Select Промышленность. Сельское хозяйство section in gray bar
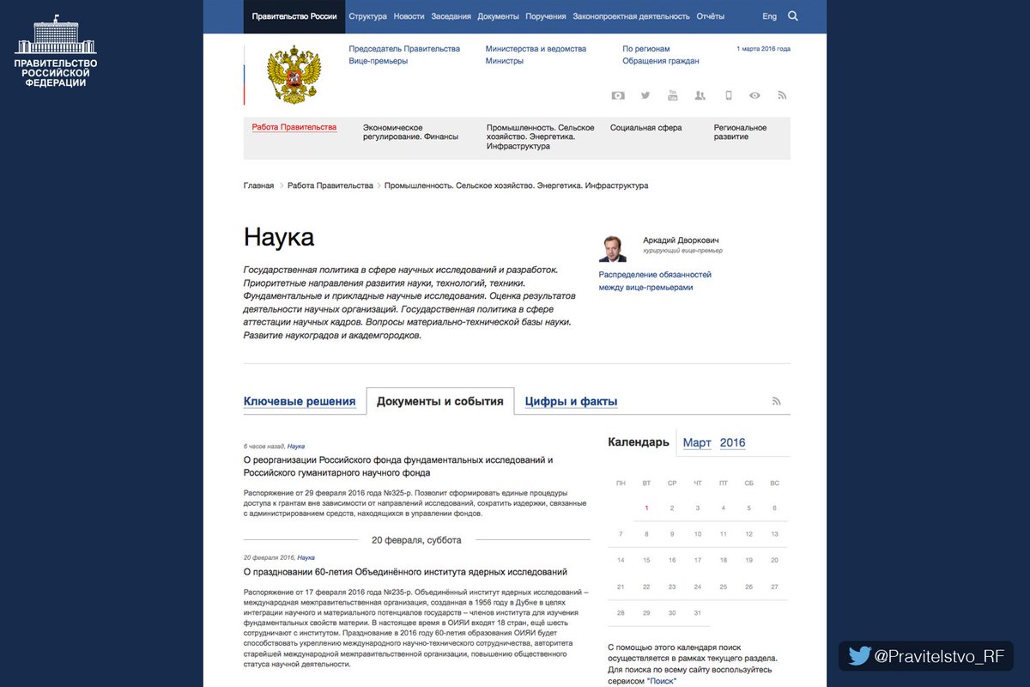The image size is (1030, 687). coord(541,137)
